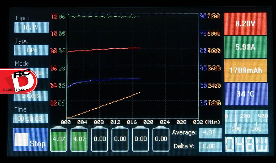Select the fourth battery cell icon

pos(120,139)
